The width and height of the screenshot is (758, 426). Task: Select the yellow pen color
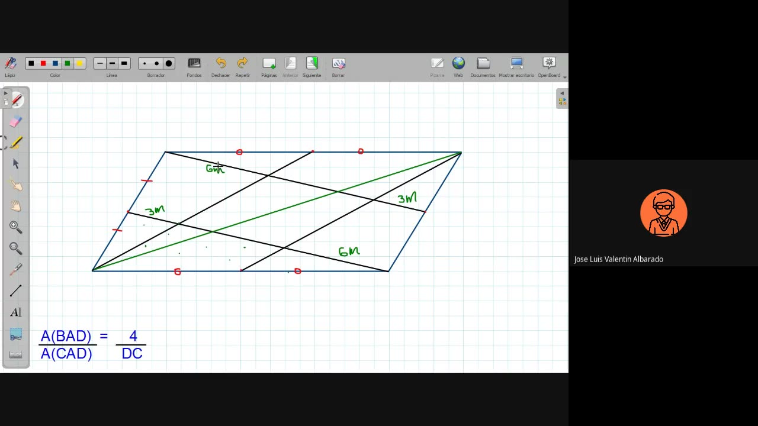(x=79, y=63)
